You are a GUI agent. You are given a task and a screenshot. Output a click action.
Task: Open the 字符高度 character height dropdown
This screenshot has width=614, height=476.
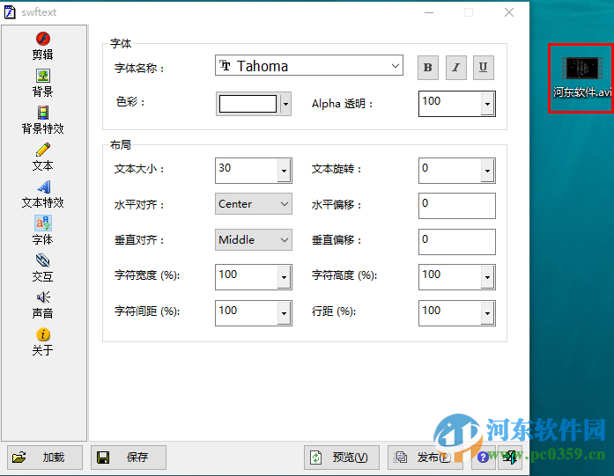[x=487, y=277]
